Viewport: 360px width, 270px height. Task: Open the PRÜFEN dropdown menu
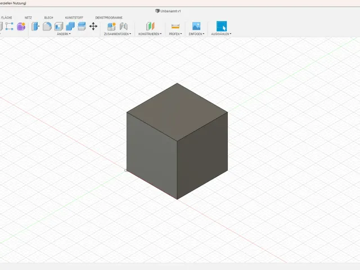pyautogui.click(x=175, y=34)
